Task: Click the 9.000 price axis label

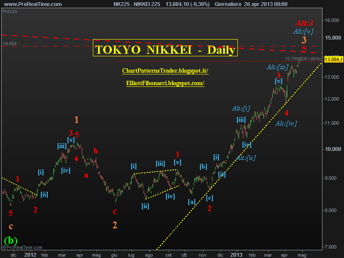Action: [x=331, y=178]
